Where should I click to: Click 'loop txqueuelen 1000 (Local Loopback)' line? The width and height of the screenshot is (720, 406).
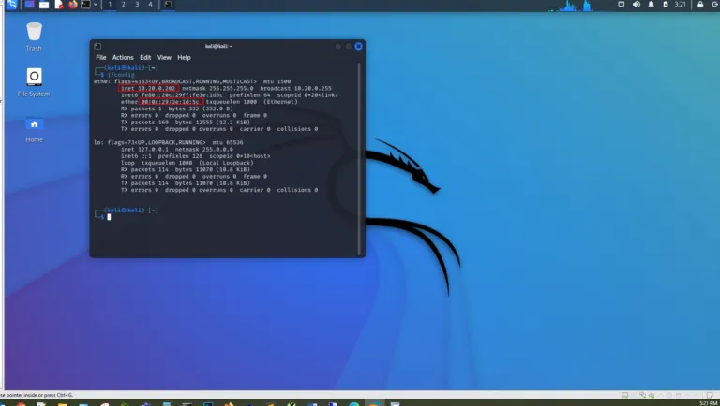pyautogui.click(x=187, y=163)
